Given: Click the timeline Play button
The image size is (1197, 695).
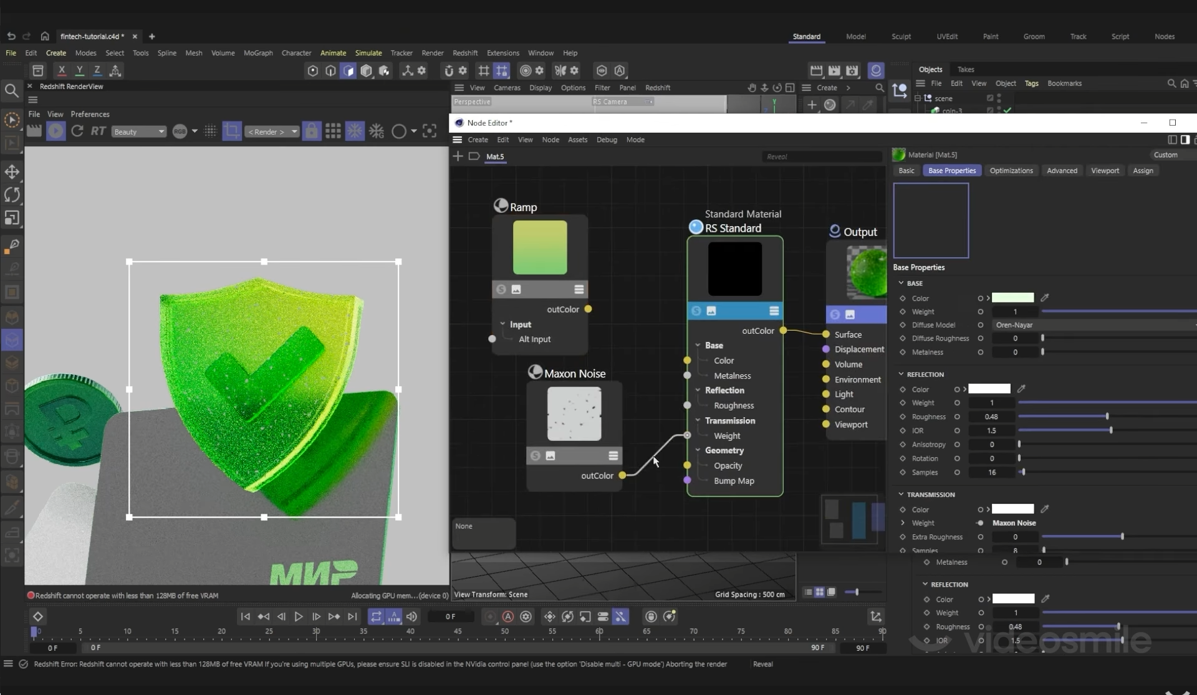Looking at the screenshot, I should tap(299, 617).
